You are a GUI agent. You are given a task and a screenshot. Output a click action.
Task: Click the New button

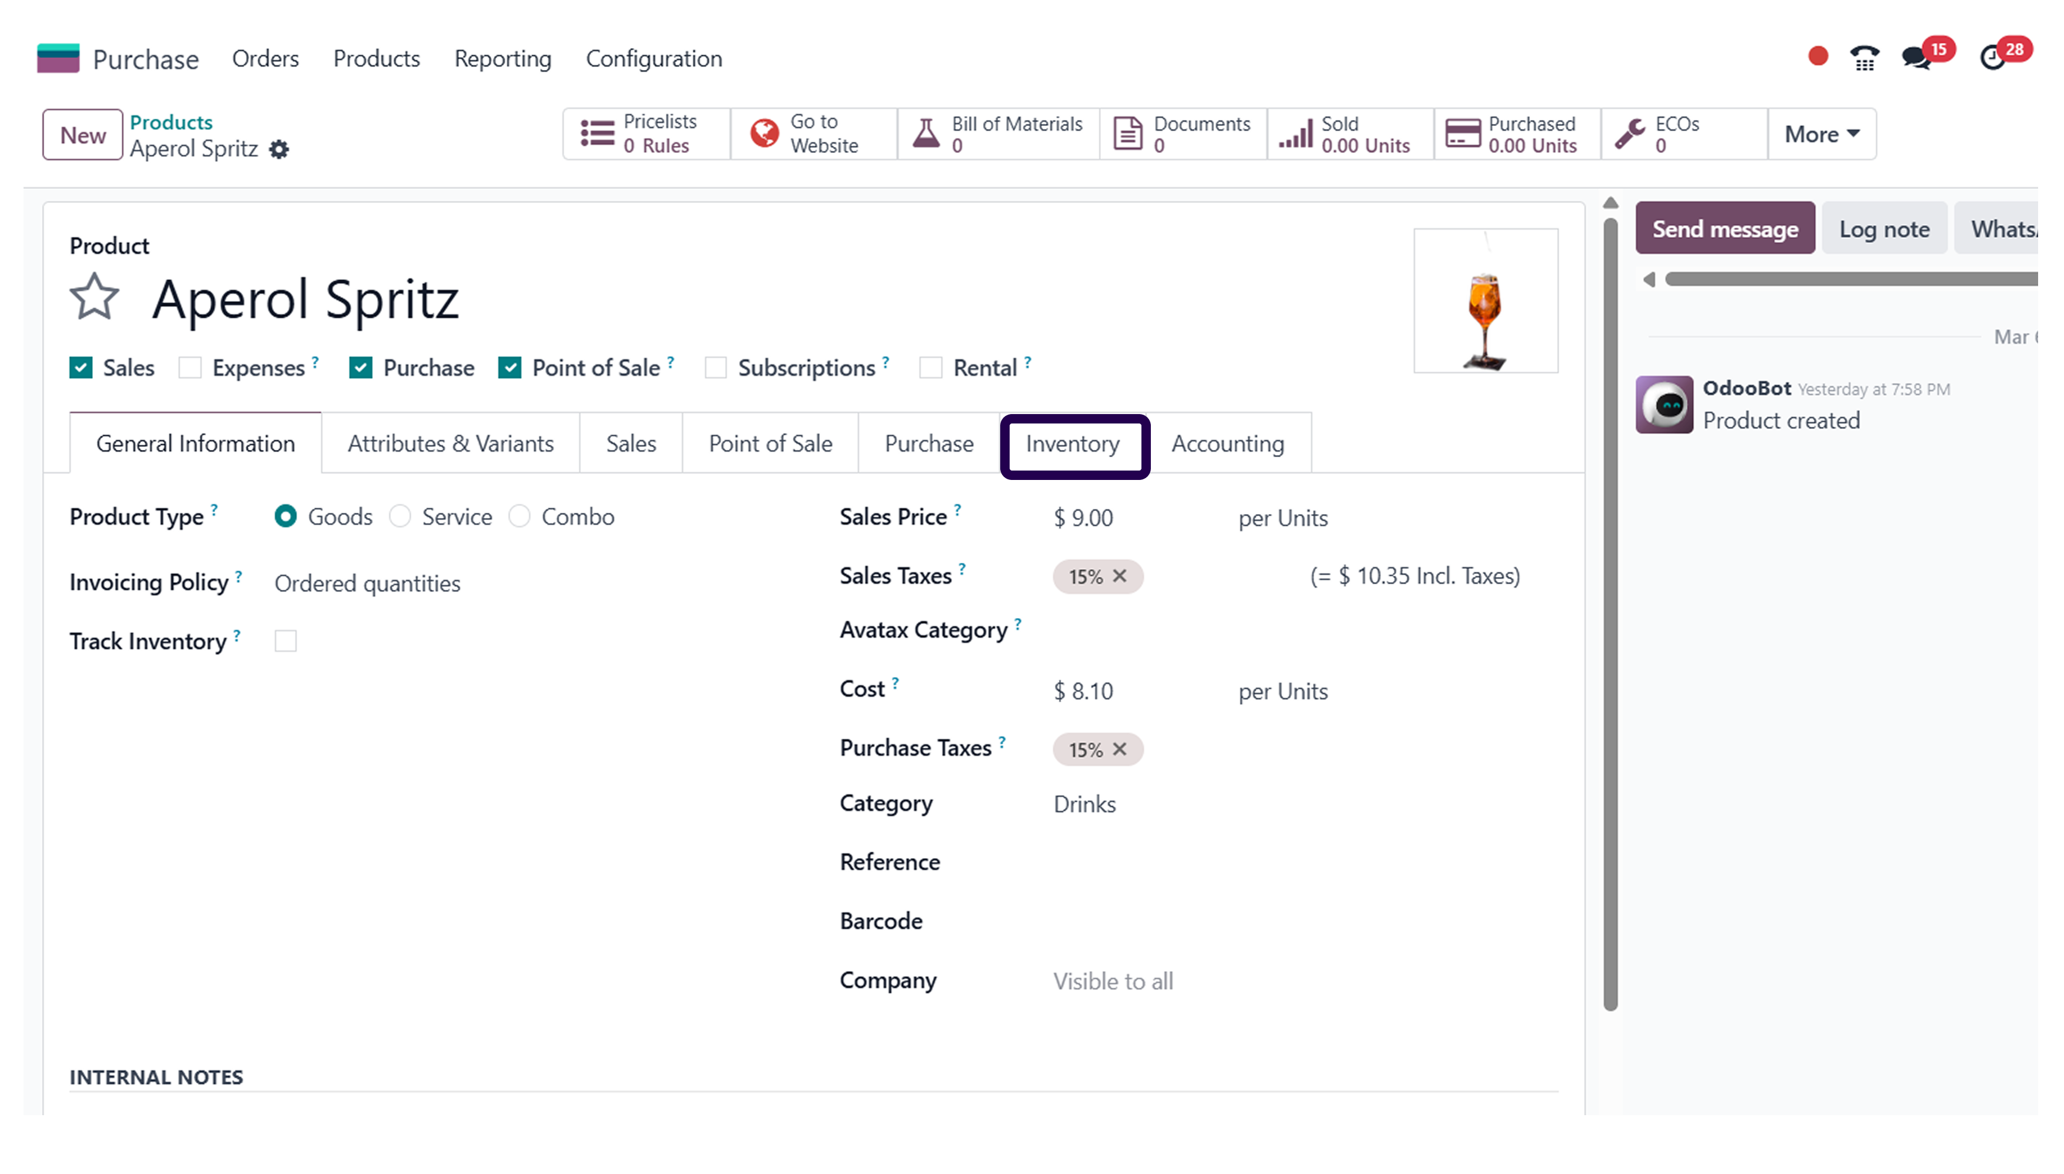(x=83, y=135)
